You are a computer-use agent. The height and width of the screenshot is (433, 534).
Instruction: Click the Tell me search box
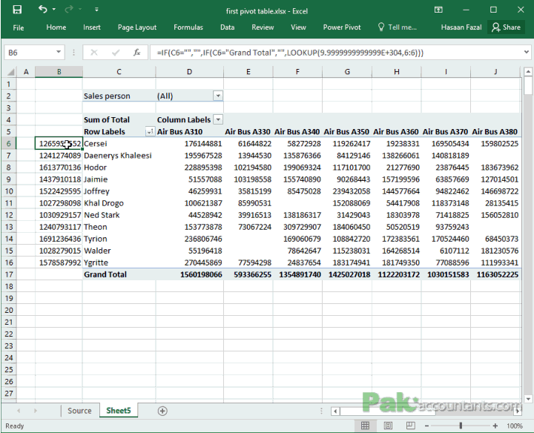click(398, 27)
